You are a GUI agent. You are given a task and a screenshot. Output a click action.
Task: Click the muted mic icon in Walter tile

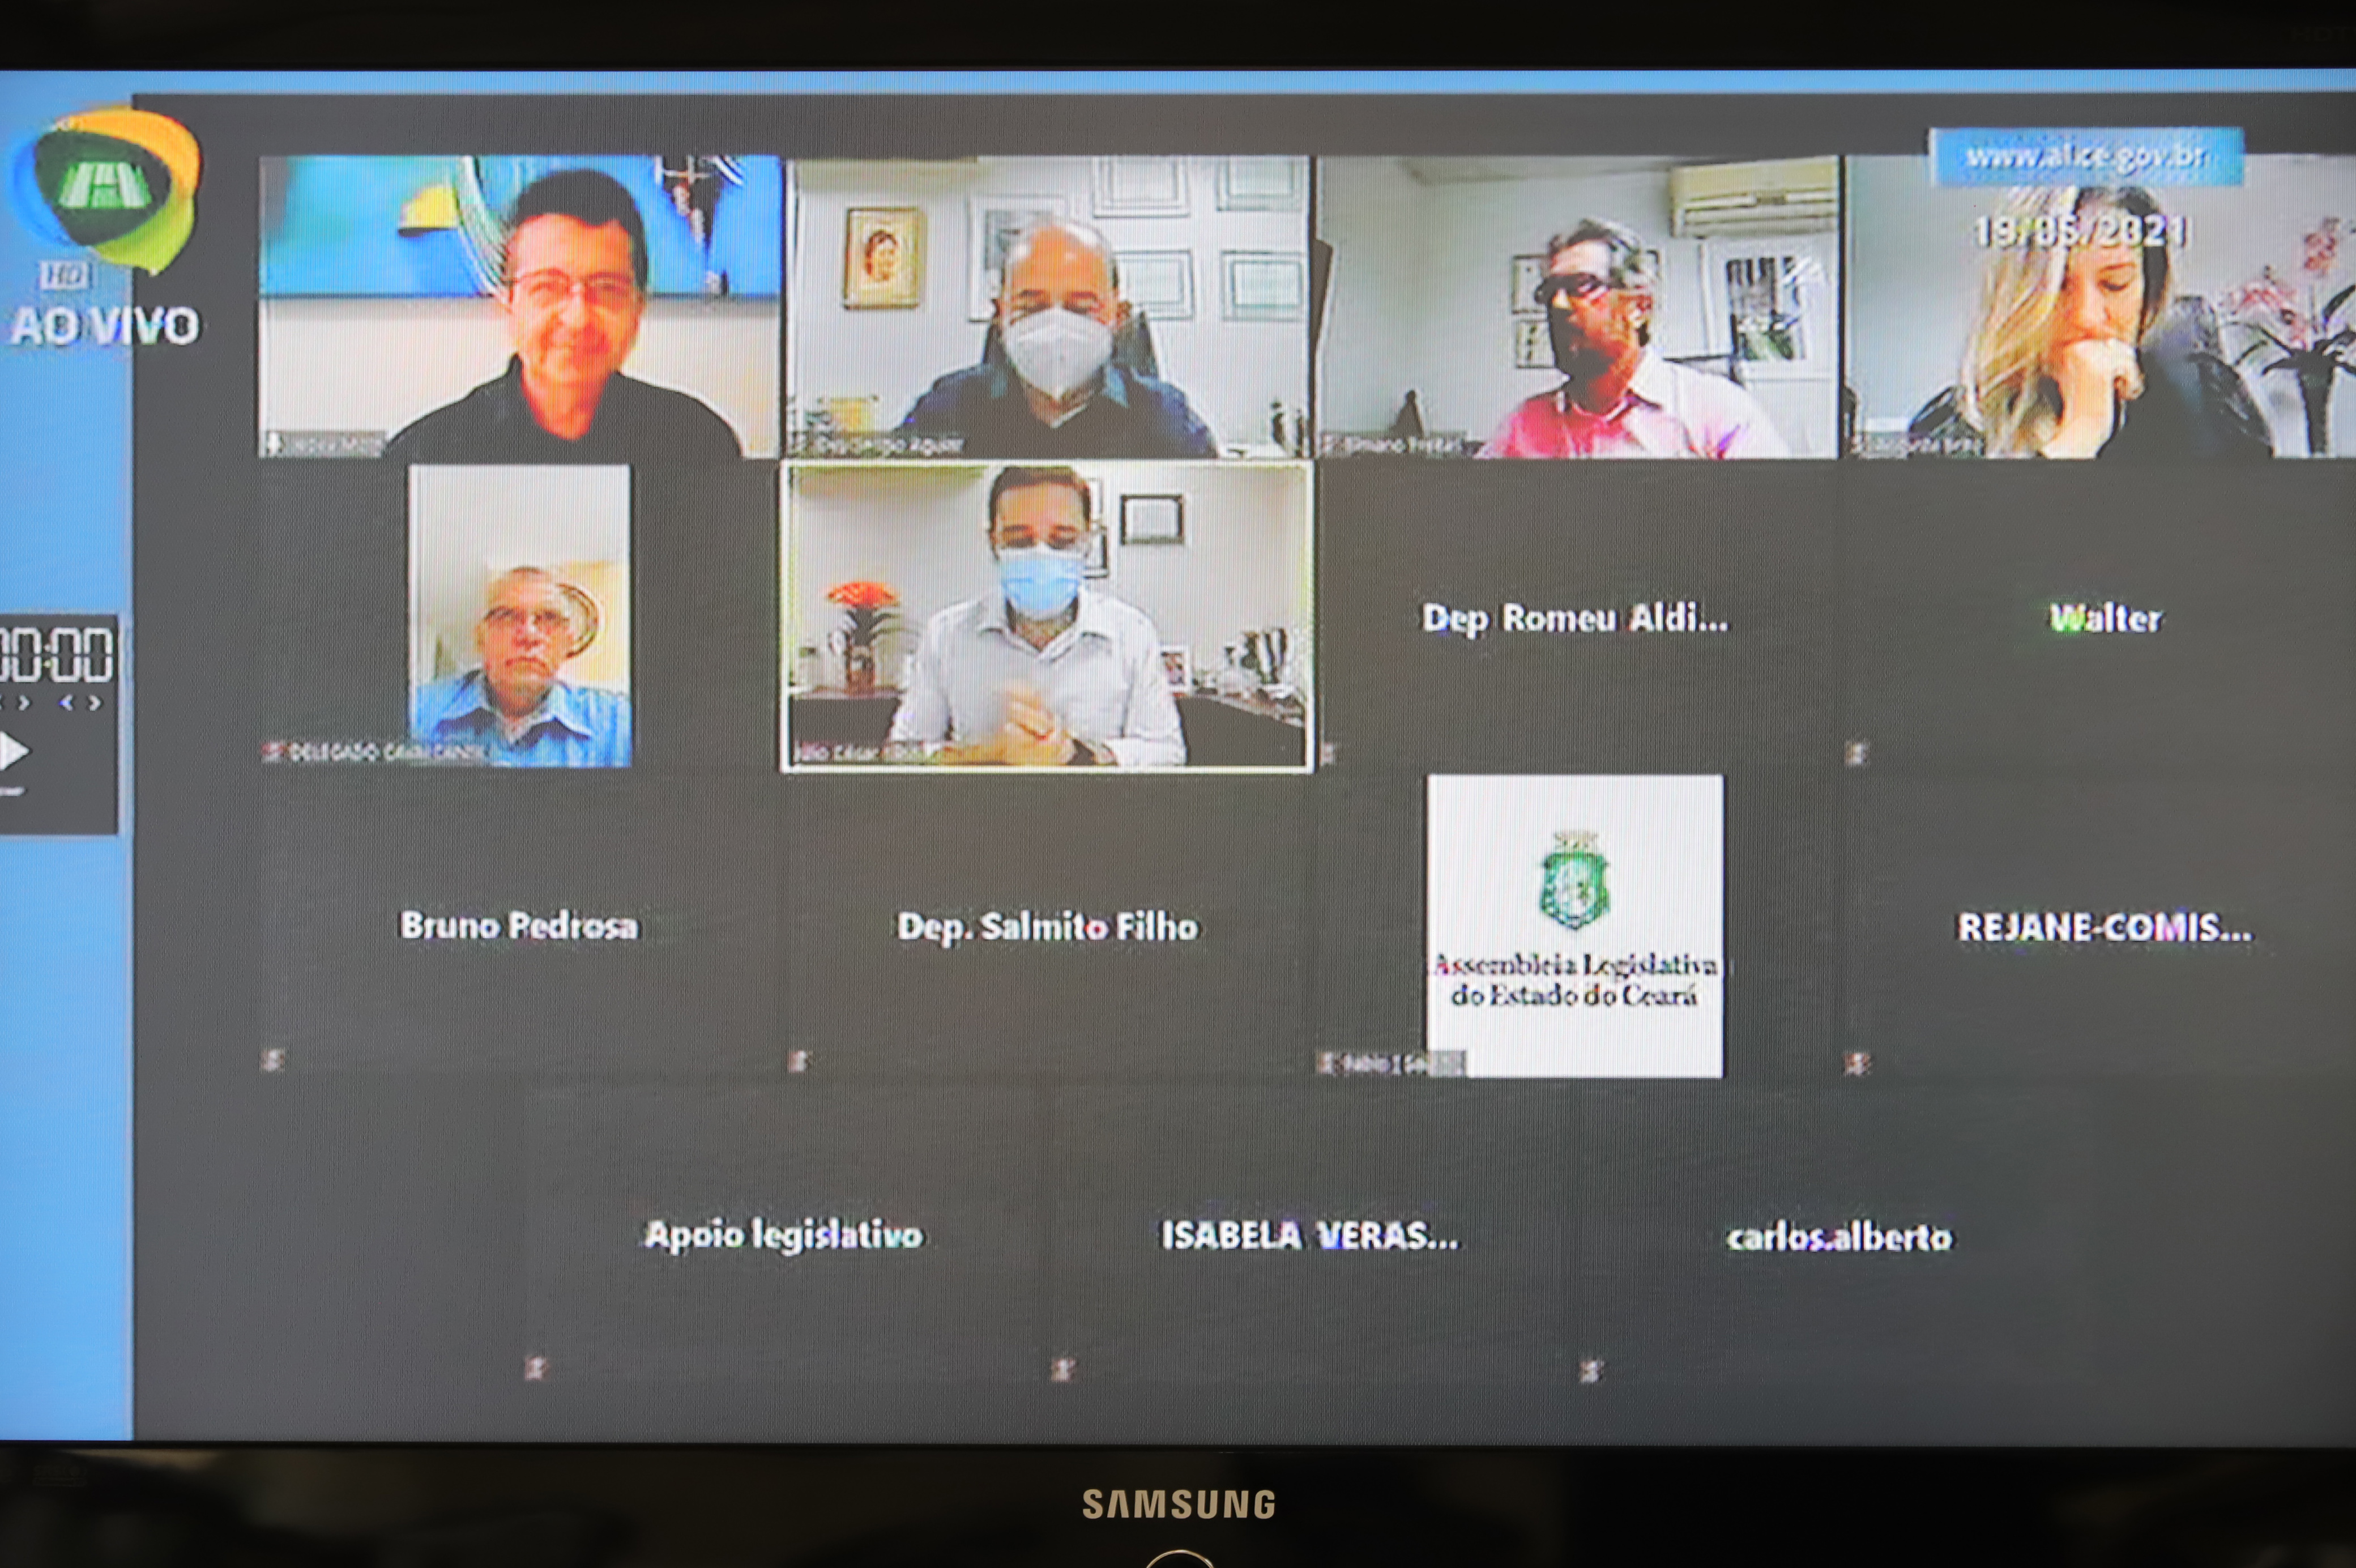1856,753
